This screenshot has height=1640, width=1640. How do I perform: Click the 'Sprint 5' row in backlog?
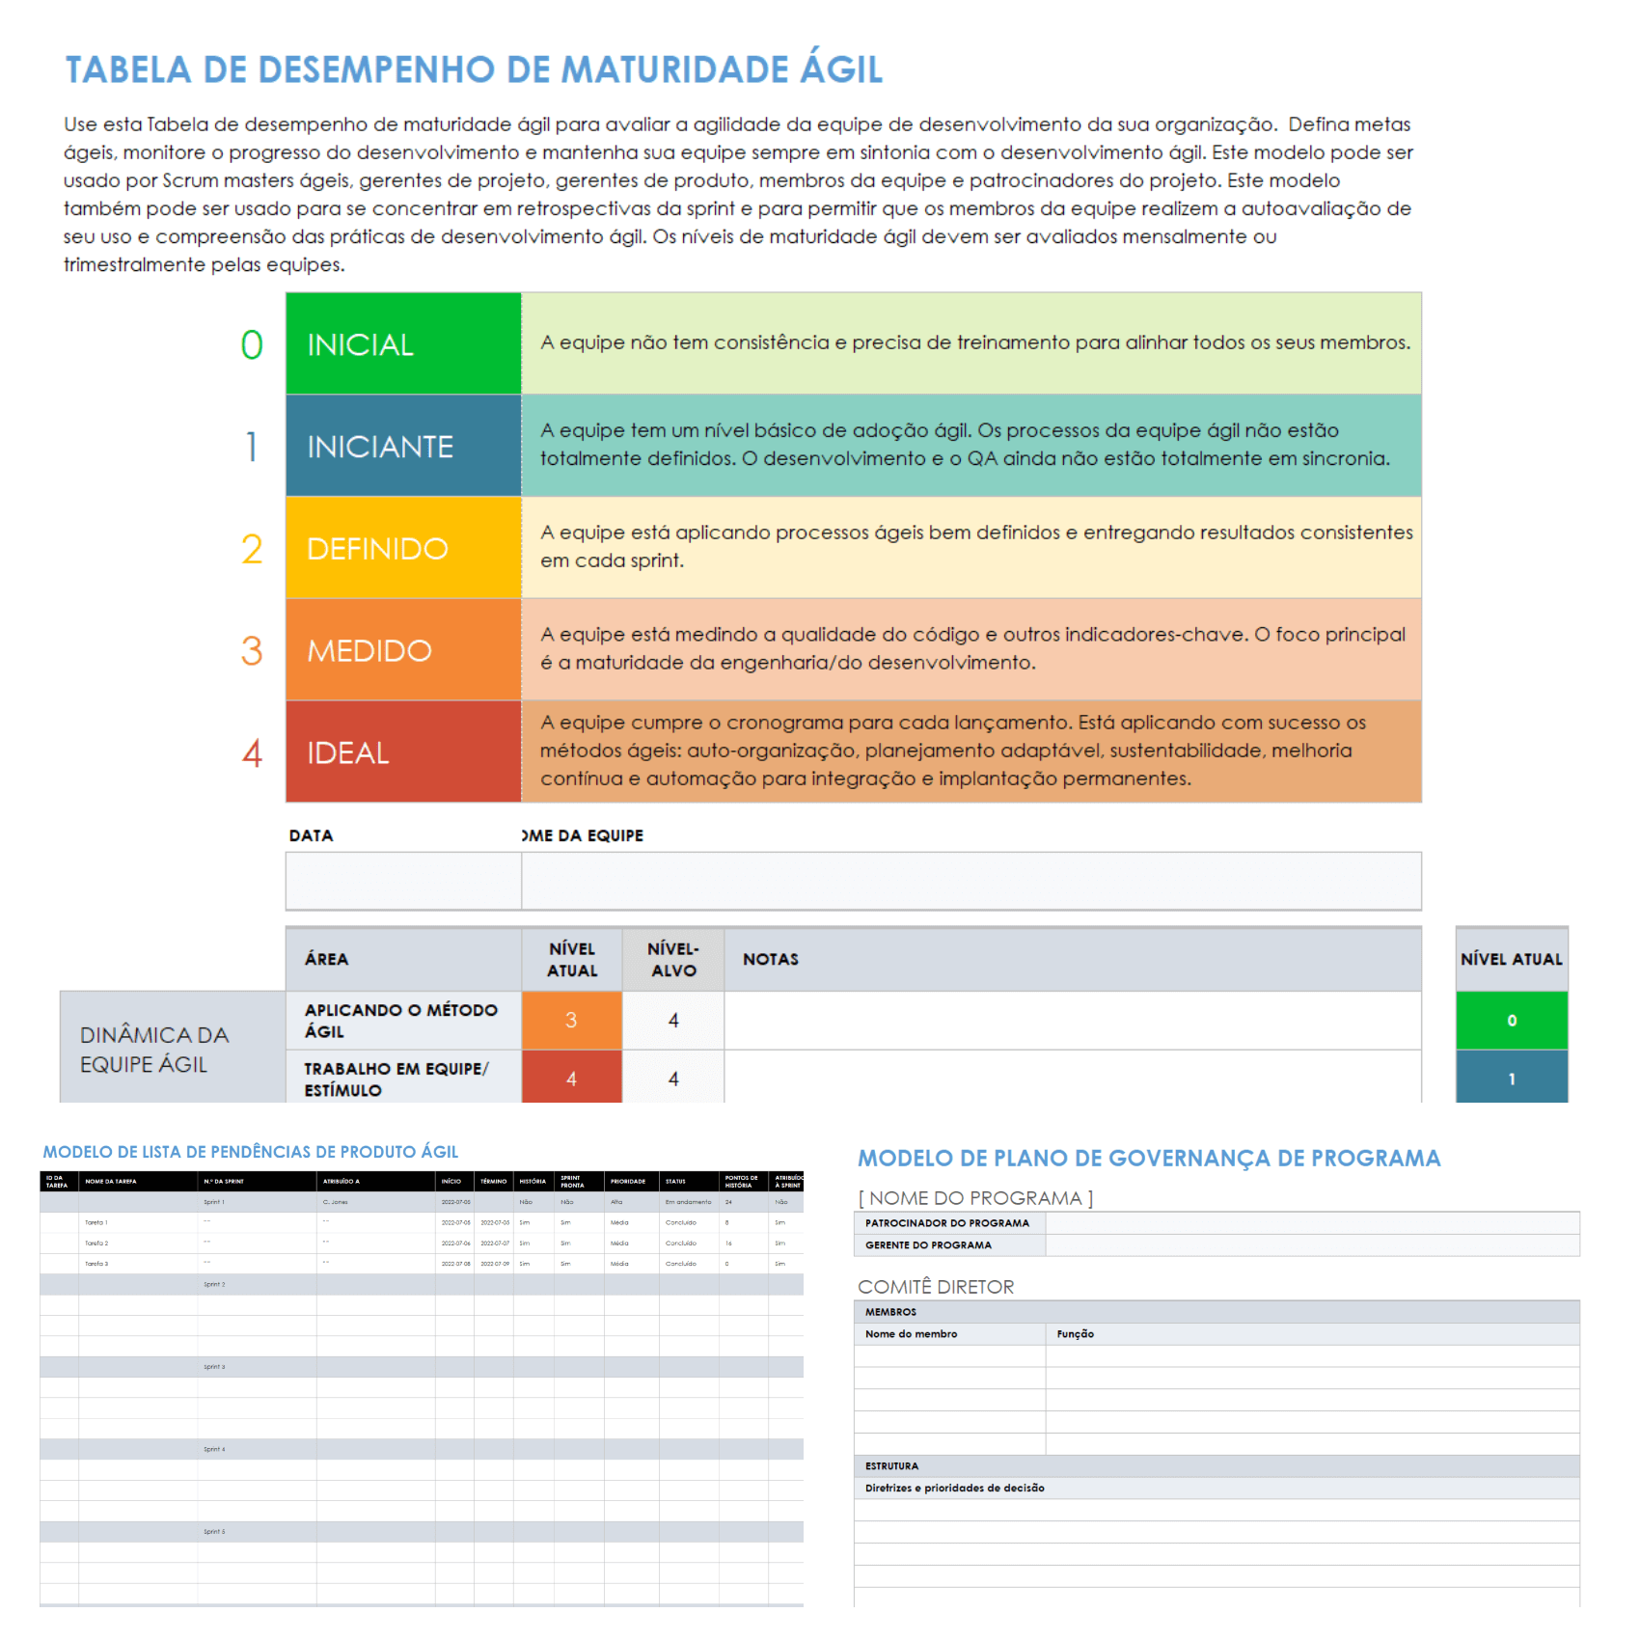click(422, 1531)
